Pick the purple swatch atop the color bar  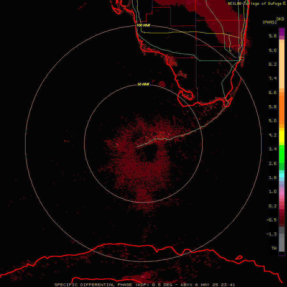click(x=282, y=32)
